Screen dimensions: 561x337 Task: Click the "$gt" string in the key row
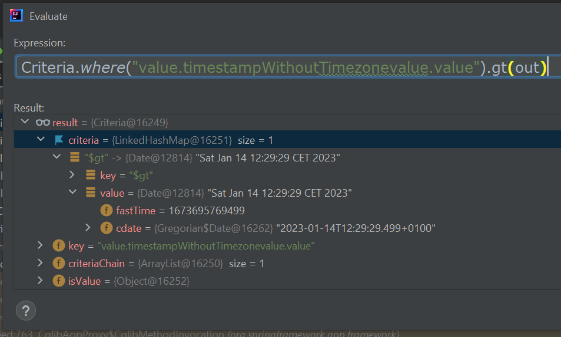click(x=141, y=176)
